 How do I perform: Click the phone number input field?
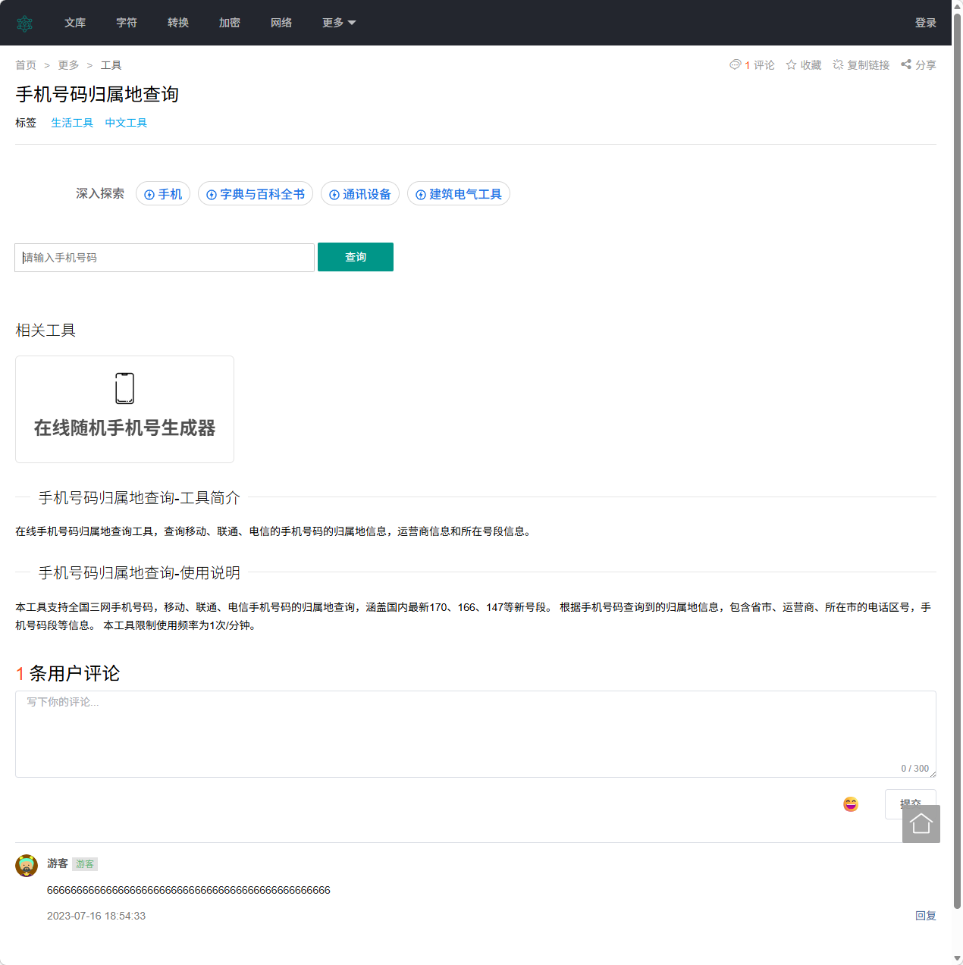(x=164, y=257)
